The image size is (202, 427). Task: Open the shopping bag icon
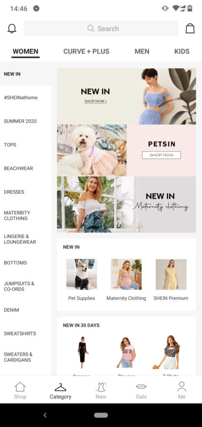190,28
